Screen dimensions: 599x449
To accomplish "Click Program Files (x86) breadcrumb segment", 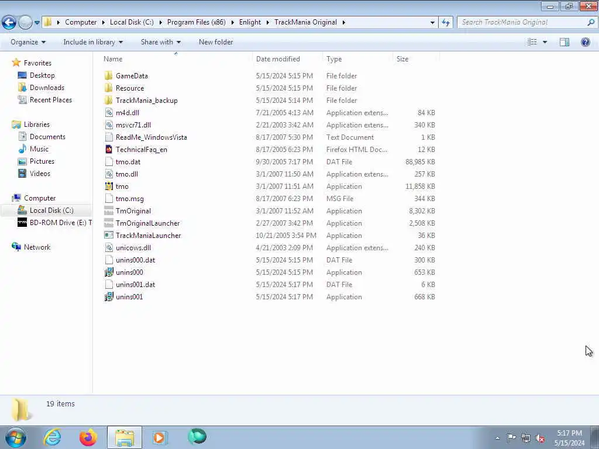I will click(197, 22).
